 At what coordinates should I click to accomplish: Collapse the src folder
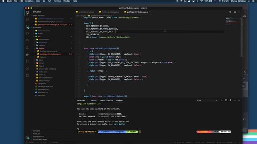(x=39, y=36)
